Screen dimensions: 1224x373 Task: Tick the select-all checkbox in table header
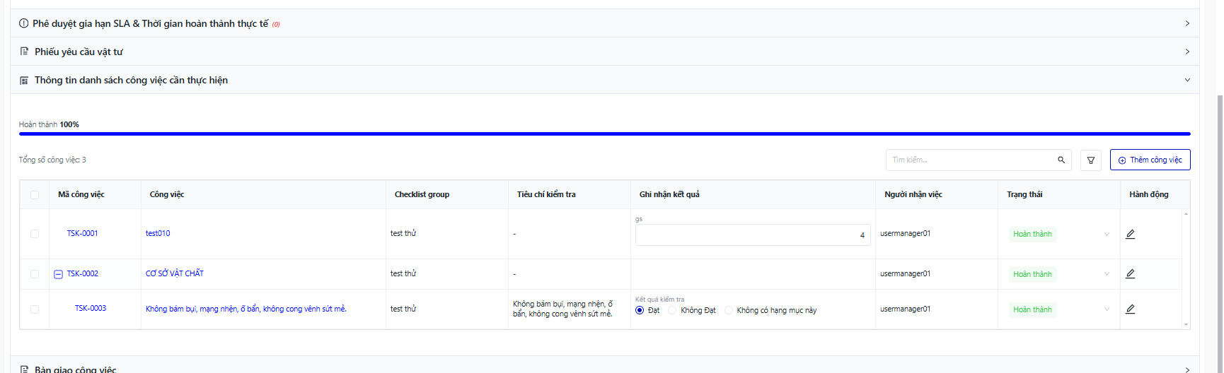pyautogui.click(x=35, y=195)
